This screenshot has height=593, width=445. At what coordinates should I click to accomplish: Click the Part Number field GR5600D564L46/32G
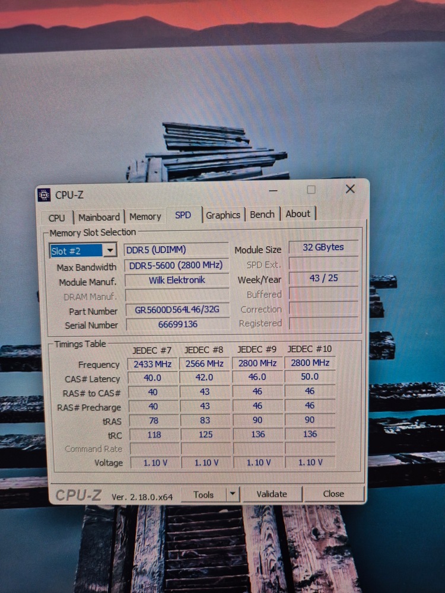click(177, 310)
